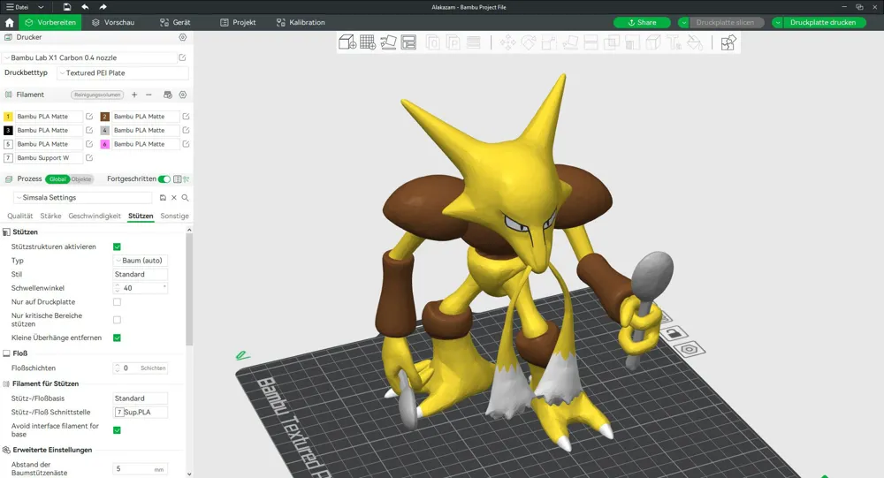Click the Add plate grid icon
Screen dimensions: 884x478
tap(368, 42)
